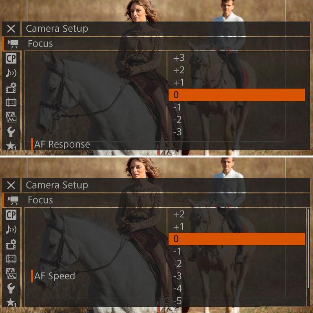
Task: Close the bottom Camera Setup menu
Action: (x=11, y=185)
